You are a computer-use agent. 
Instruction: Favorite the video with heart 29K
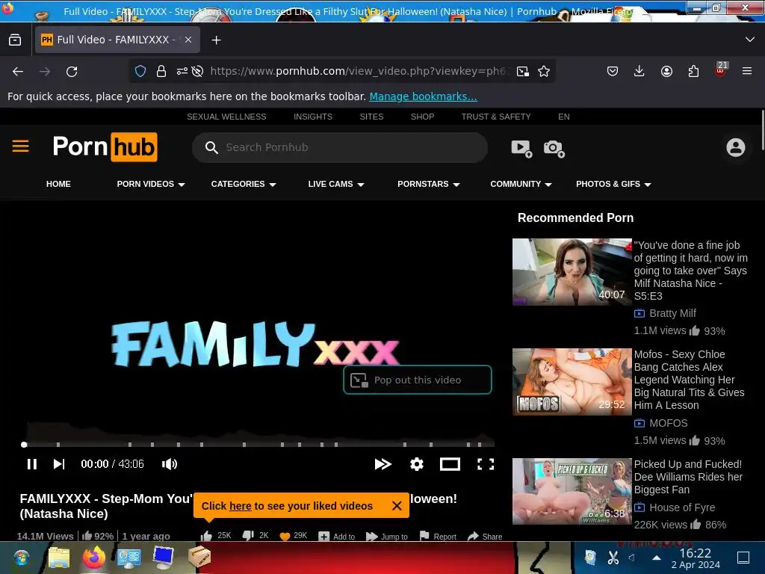point(285,537)
